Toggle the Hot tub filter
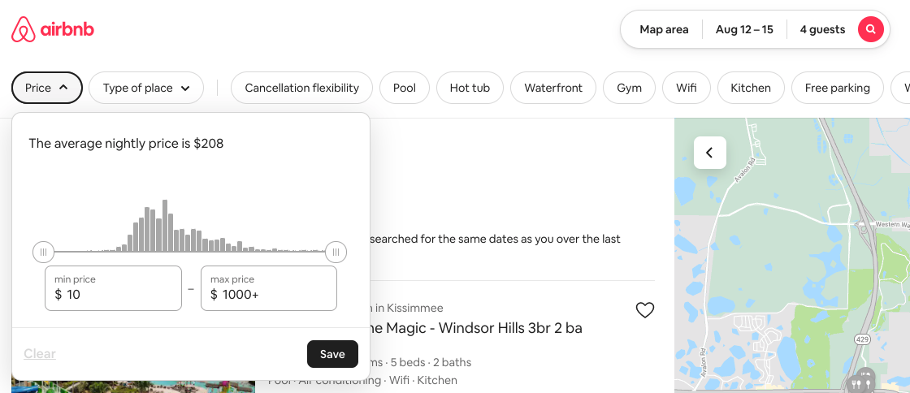The width and height of the screenshot is (910, 393). pyautogui.click(x=470, y=88)
